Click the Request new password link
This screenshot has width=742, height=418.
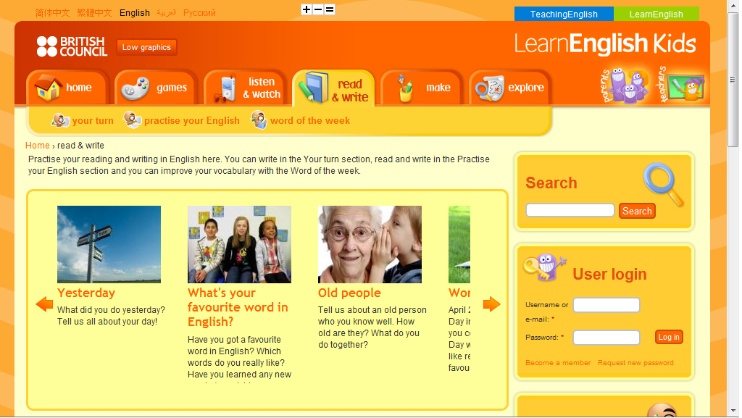tap(635, 363)
